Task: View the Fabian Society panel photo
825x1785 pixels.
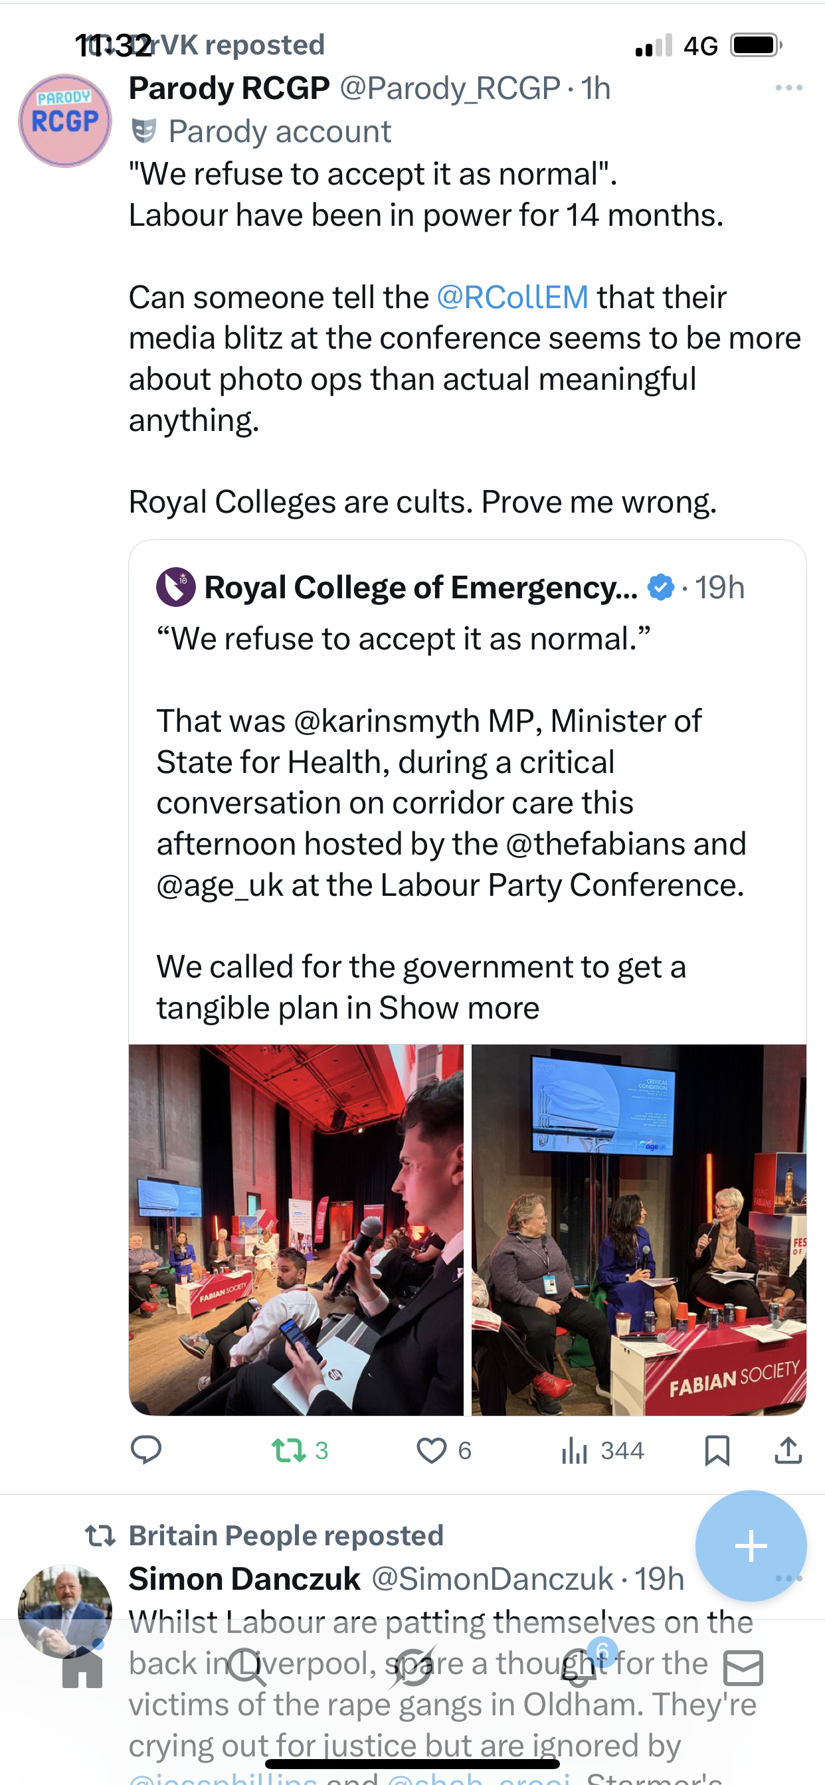Action: pyautogui.click(x=638, y=1229)
